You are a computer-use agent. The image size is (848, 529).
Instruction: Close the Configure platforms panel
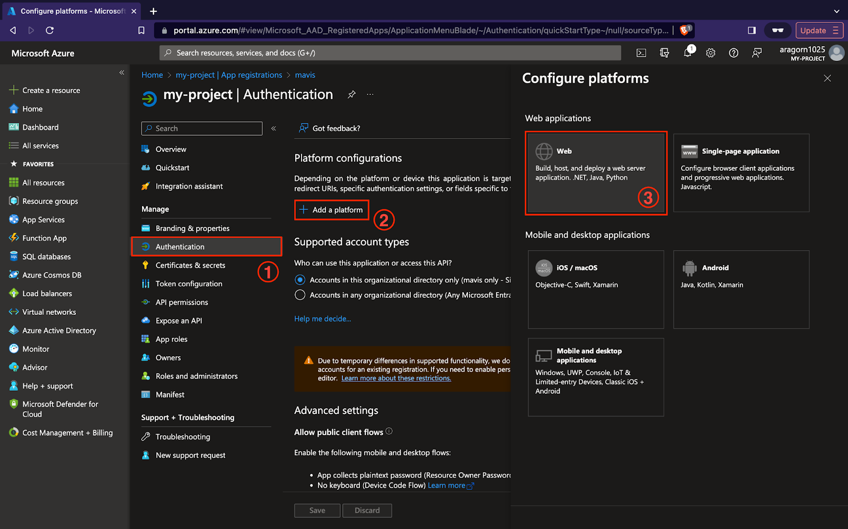(x=827, y=78)
